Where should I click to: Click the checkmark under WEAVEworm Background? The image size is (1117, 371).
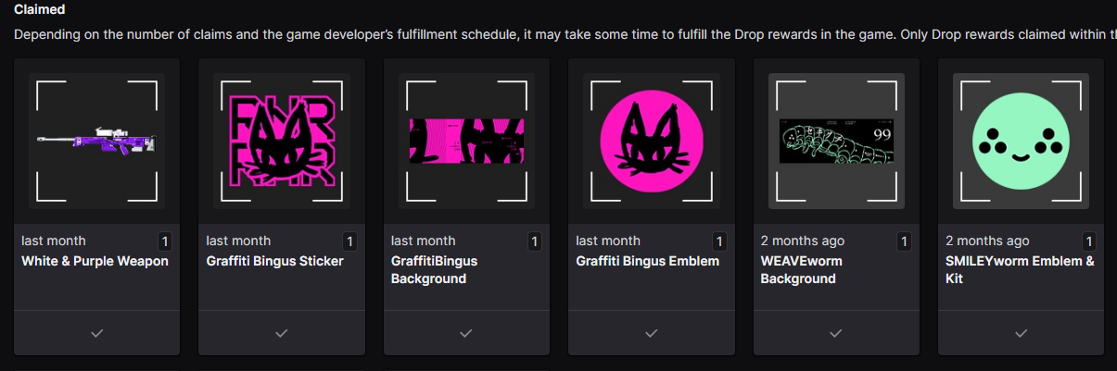836,333
